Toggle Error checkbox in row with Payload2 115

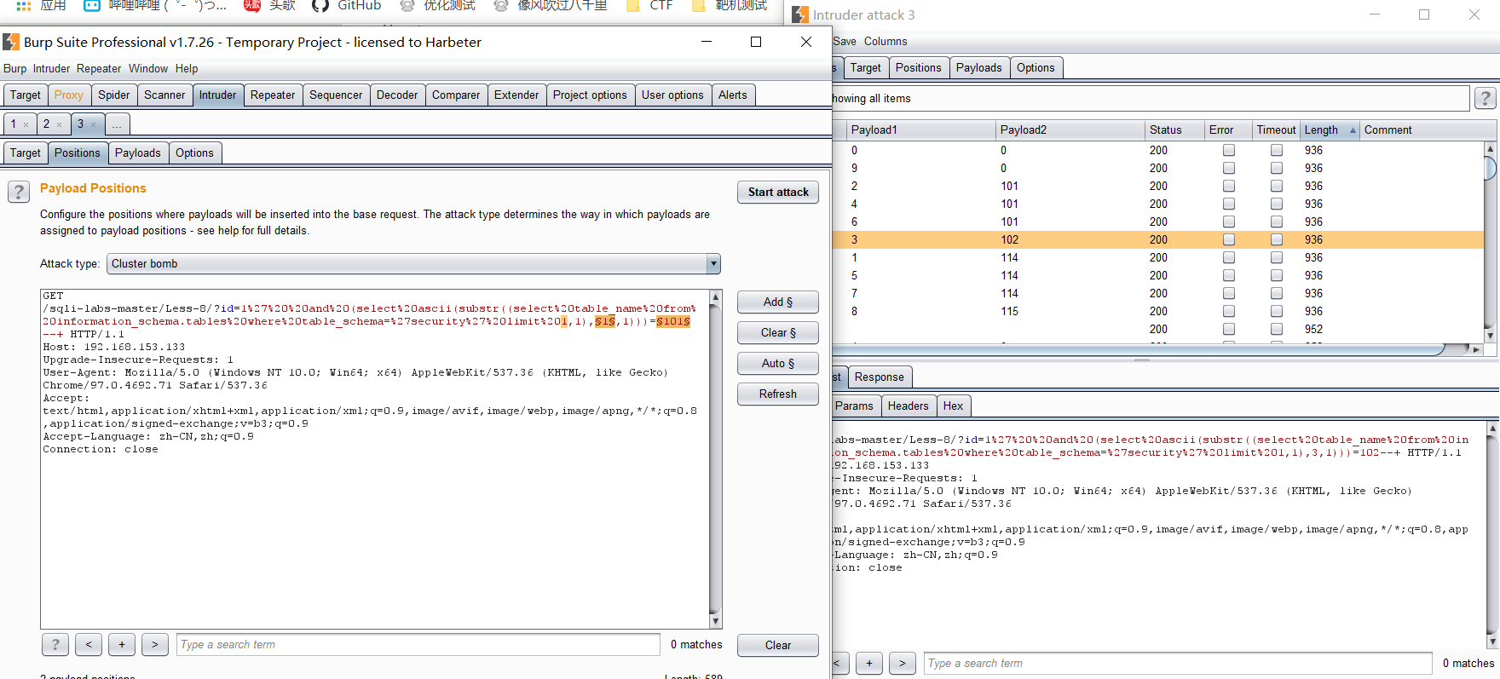tap(1228, 311)
